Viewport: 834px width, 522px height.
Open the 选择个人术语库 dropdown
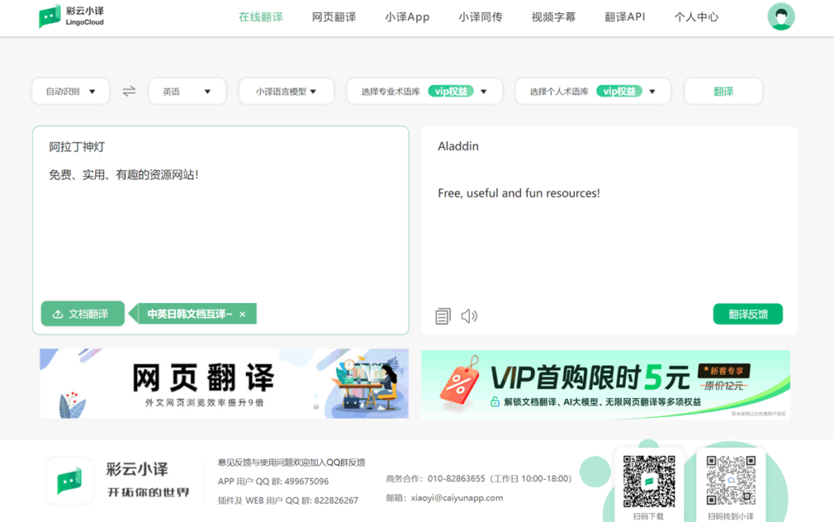point(592,91)
